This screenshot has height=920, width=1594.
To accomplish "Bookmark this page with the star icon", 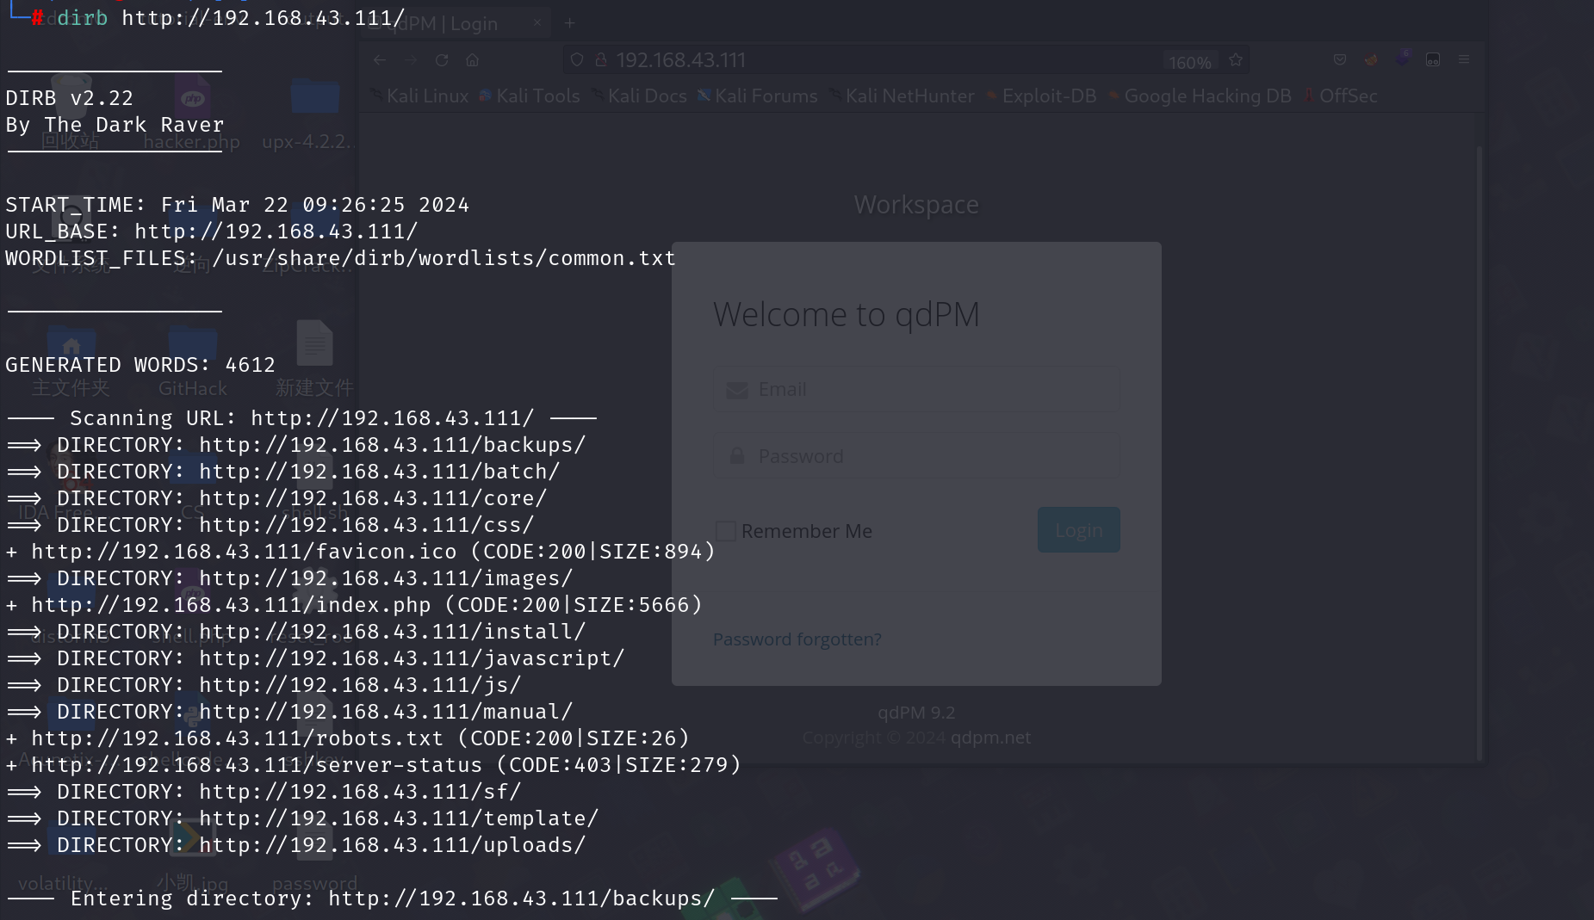I will [x=1236, y=60].
